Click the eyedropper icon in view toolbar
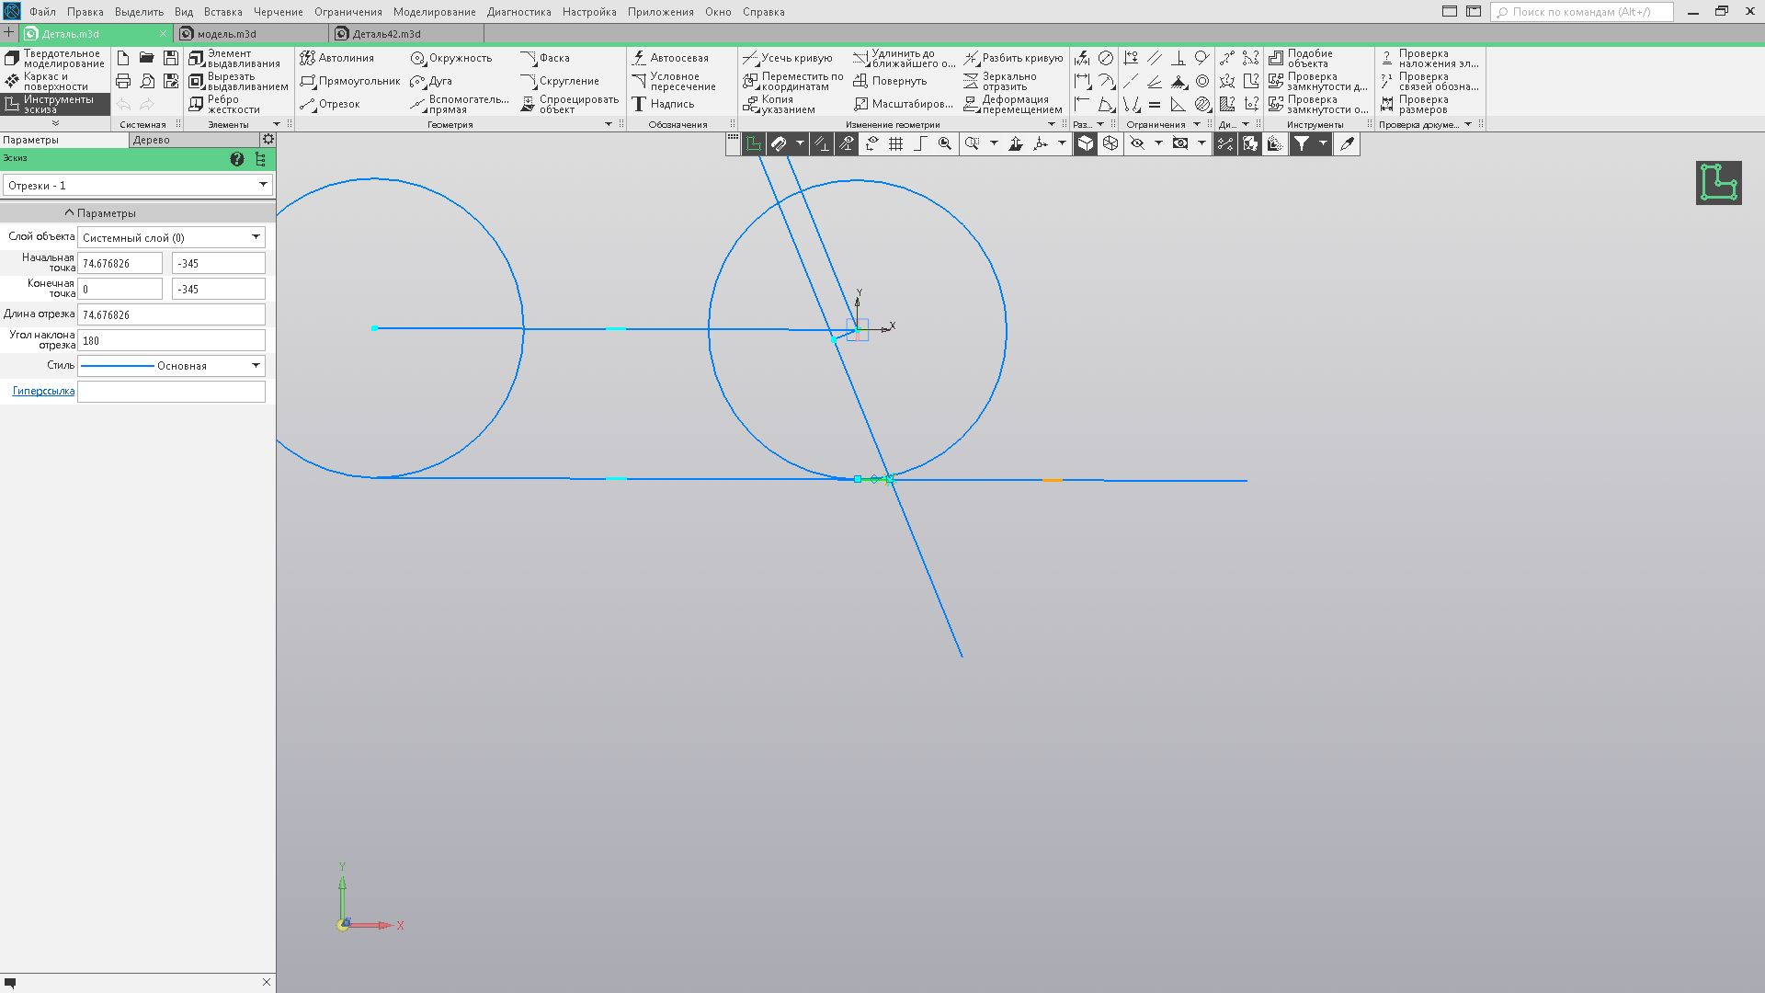Image resolution: width=1765 pixels, height=993 pixels. (1347, 143)
